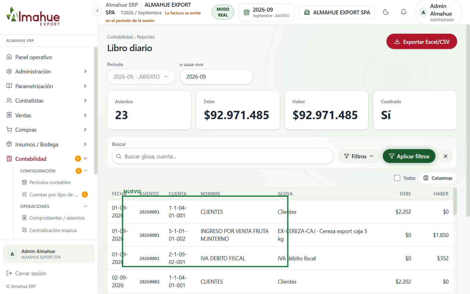470x294 pixels.
Task: Toggle dark mode moon icon
Action: click(x=386, y=12)
